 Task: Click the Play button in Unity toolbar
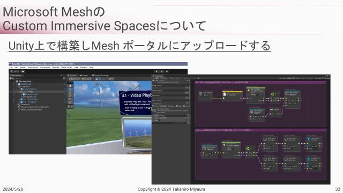pos(156,71)
